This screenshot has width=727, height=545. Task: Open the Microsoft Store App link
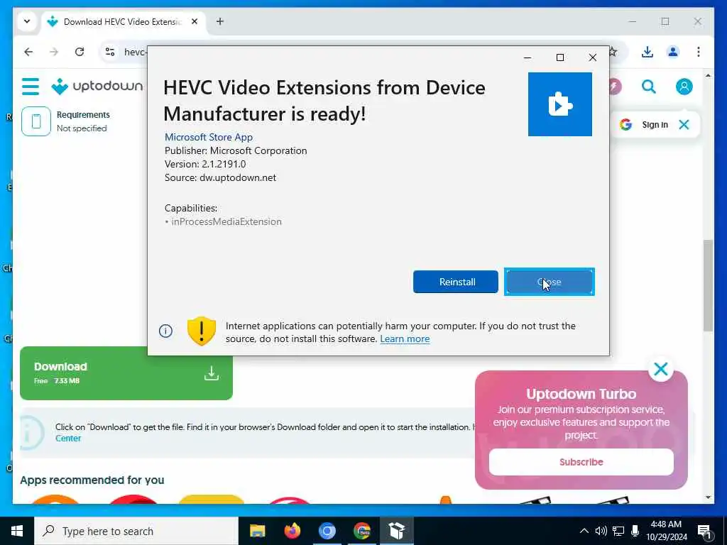(209, 137)
